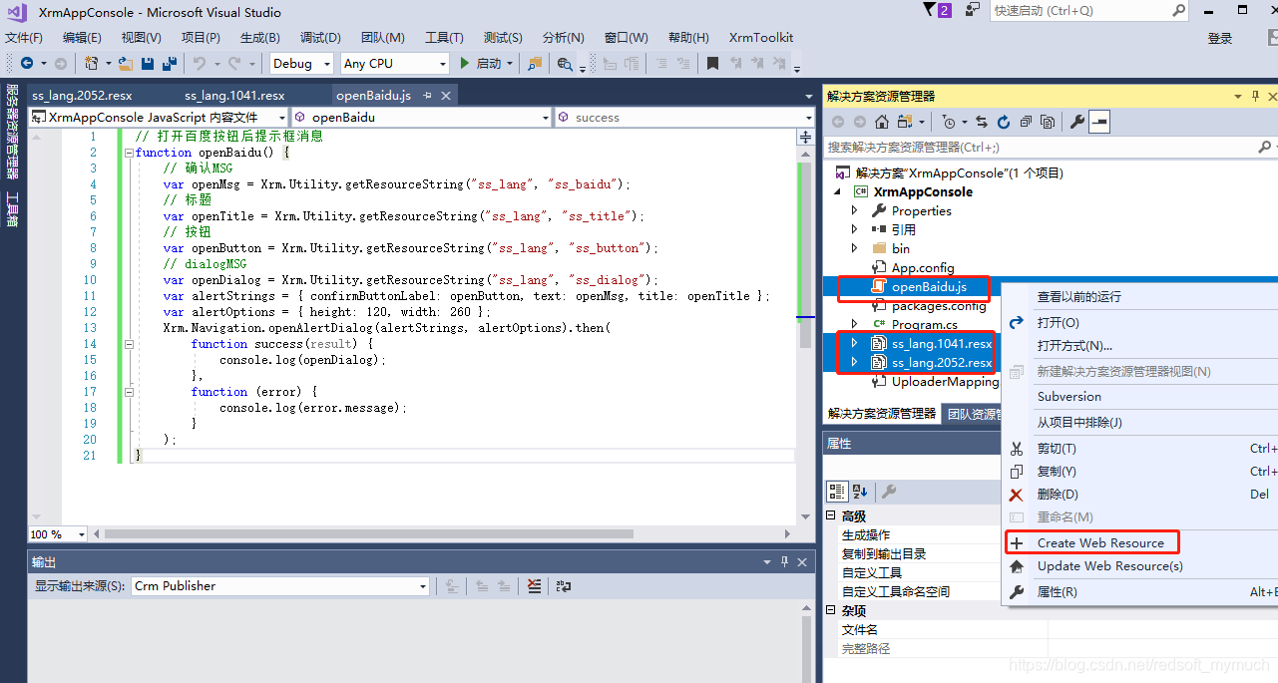Image resolution: width=1278 pixels, height=683 pixels.
Task: Select 删除(D) in the context menu
Action: pos(1058,495)
